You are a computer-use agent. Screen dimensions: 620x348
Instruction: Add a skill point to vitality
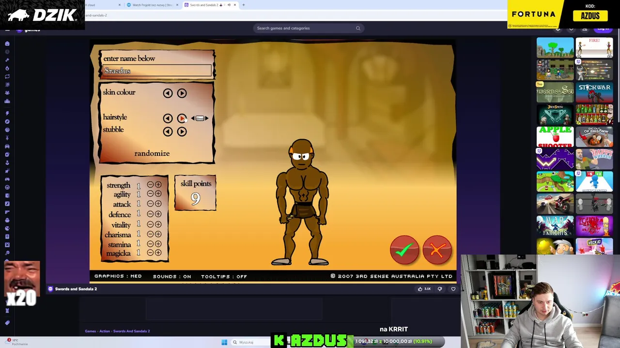pos(158,224)
